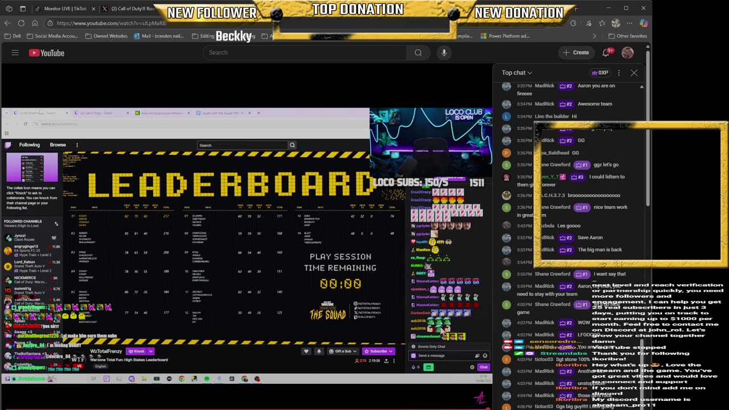Close the live chat panel
729x410 pixels.
634,72
